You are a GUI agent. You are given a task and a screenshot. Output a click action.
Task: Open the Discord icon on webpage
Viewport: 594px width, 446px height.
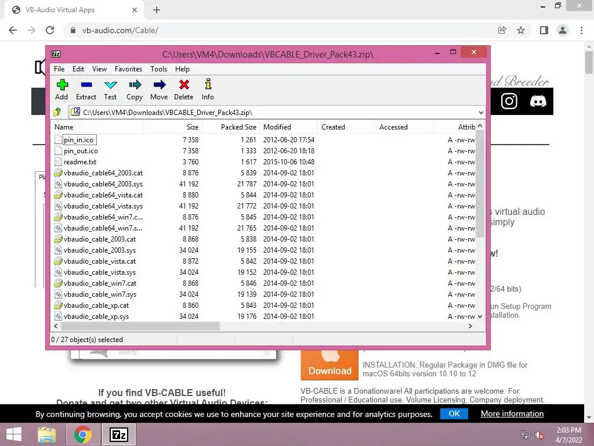coord(538,101)
